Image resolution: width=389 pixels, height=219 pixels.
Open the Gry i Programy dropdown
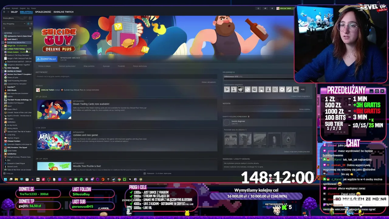(x=14, y=23)
